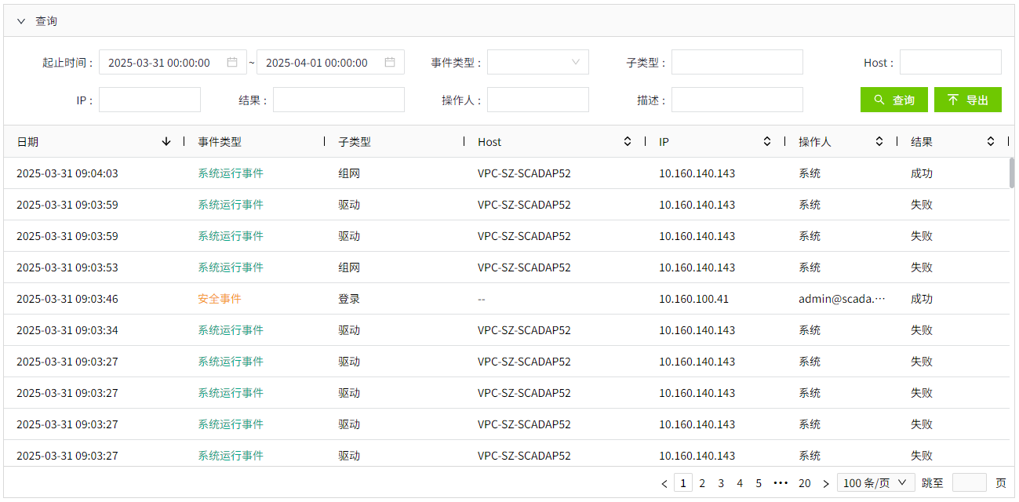The height and width of the screenshot is (502, 1019).
Task: Open the 事件类型 dropdown
Action: click(x=538, y=62)
